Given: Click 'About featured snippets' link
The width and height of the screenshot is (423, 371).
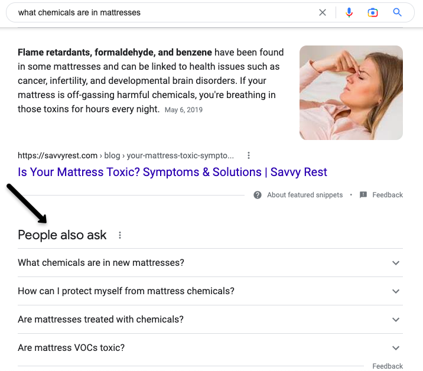Looking at the screenshot, I should [305, 195].
